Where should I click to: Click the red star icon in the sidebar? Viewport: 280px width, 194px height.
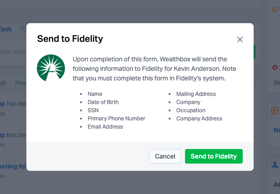point(275,67)
